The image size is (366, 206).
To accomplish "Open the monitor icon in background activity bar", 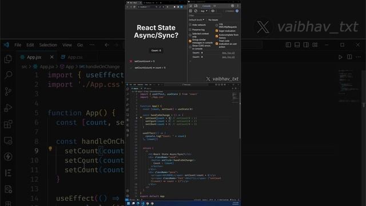I will (x=8, y=141).
